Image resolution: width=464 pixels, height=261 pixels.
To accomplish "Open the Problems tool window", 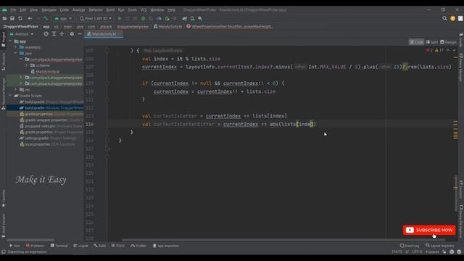I will [35, 246].
